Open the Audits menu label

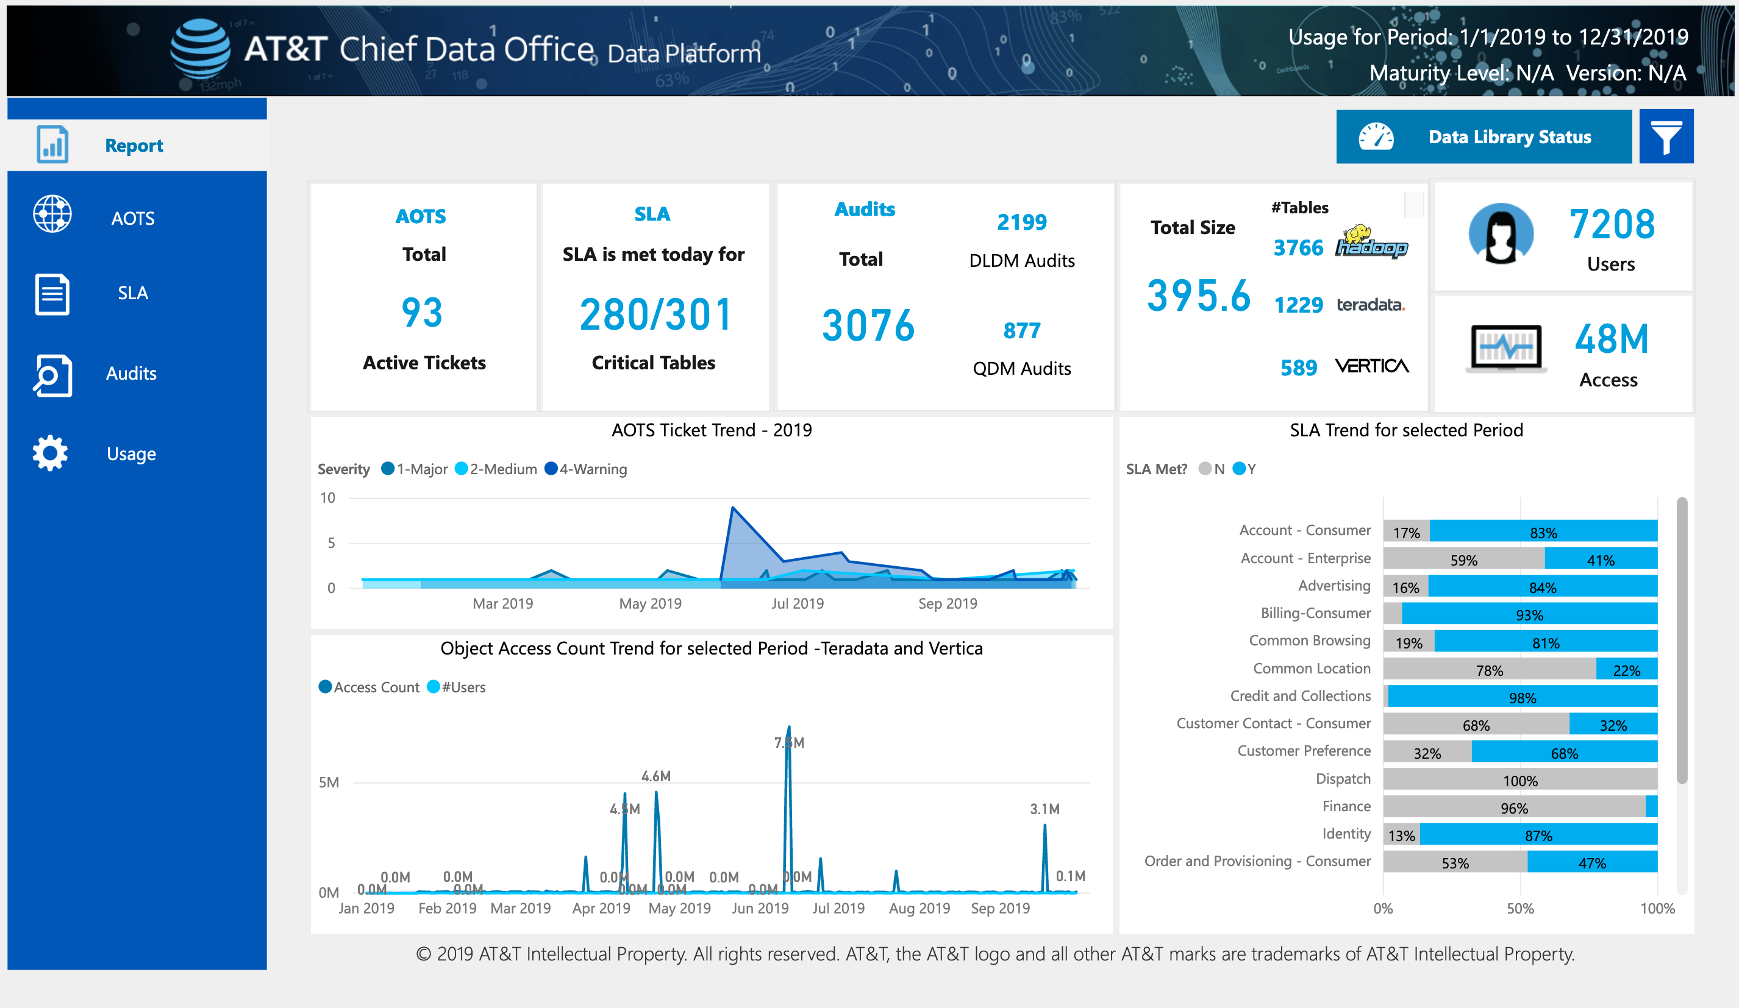click(x=131, y=373)
